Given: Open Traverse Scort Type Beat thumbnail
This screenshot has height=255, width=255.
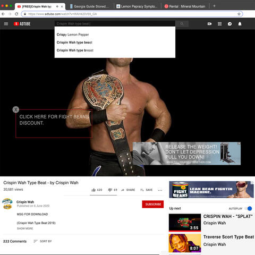Looking at the screenshot, I should pyautogui.click(x=185, y=243).
